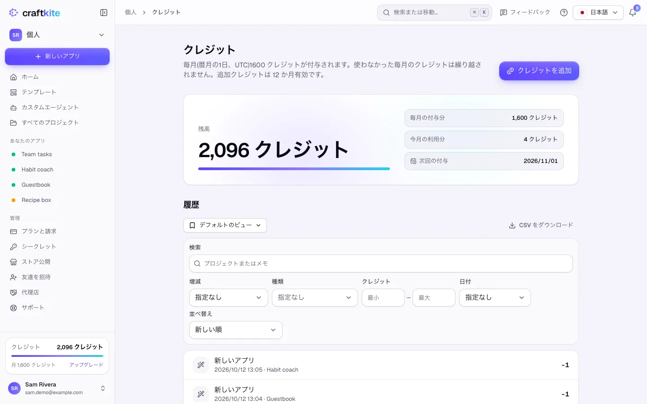
Task: Open the Habit coach app
Action: coord(57,170)
